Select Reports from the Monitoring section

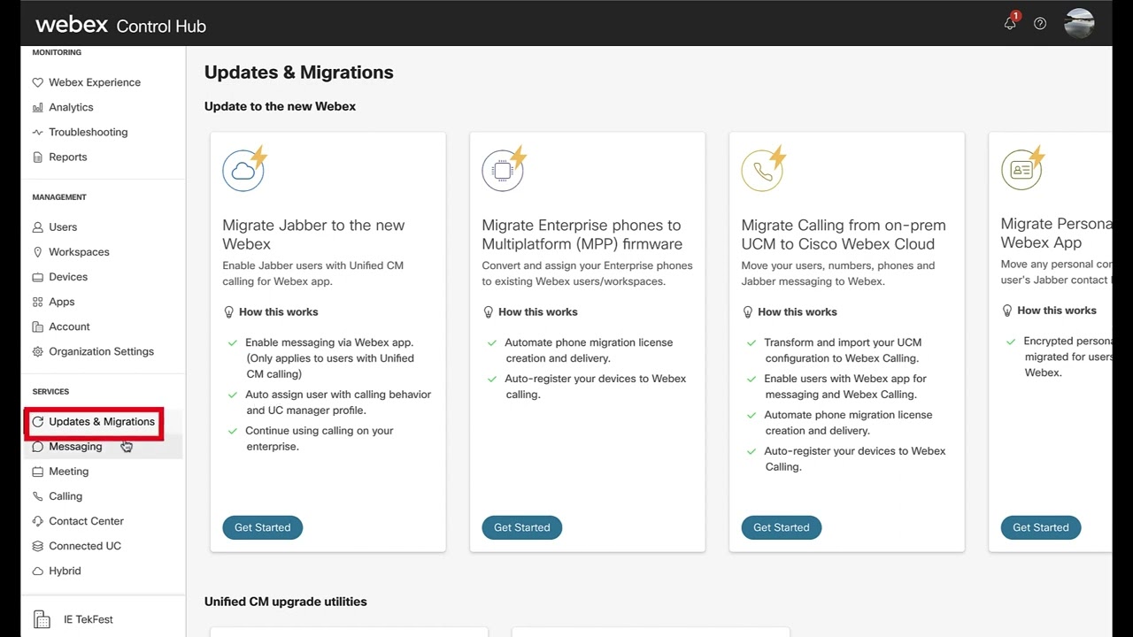coord(68,157)
